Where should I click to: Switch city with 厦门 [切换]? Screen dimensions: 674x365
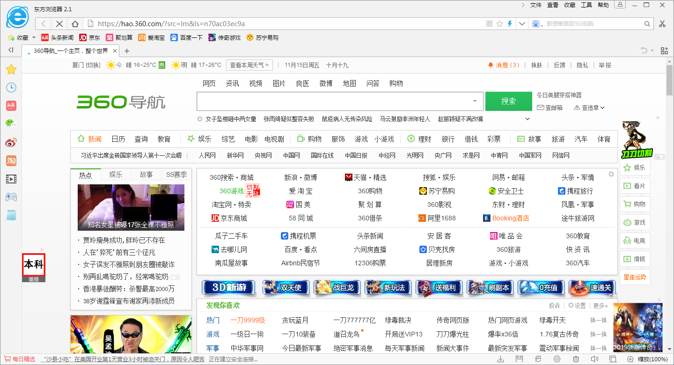point(87,65)
